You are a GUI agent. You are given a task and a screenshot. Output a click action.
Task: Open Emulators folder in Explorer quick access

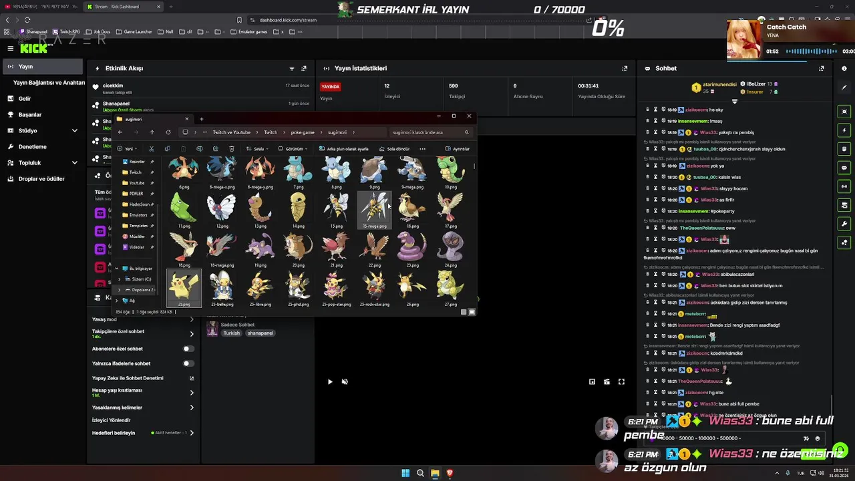138,215
